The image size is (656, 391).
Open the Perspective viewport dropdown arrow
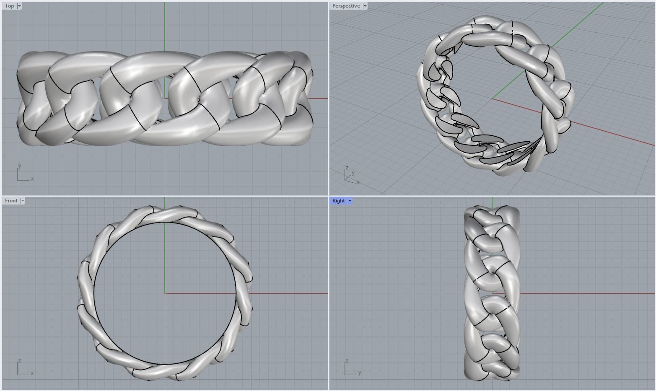(x=365, y=6)
